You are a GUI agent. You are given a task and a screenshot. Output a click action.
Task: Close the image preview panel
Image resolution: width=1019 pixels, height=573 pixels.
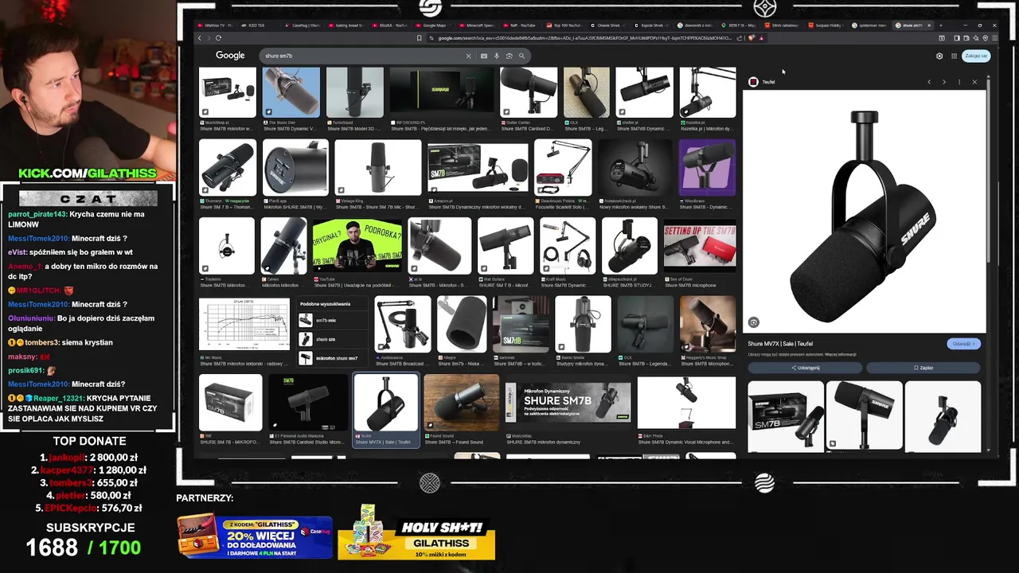[x=974, y=82]
